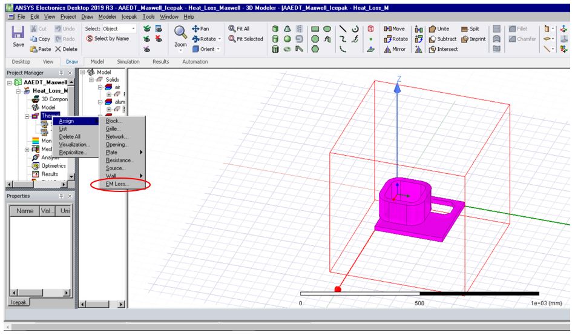Image resolution: width=575 pixels, height=335 pixels.
Task: Click the Delete toolbar button
Action: (x=66, y=49)
